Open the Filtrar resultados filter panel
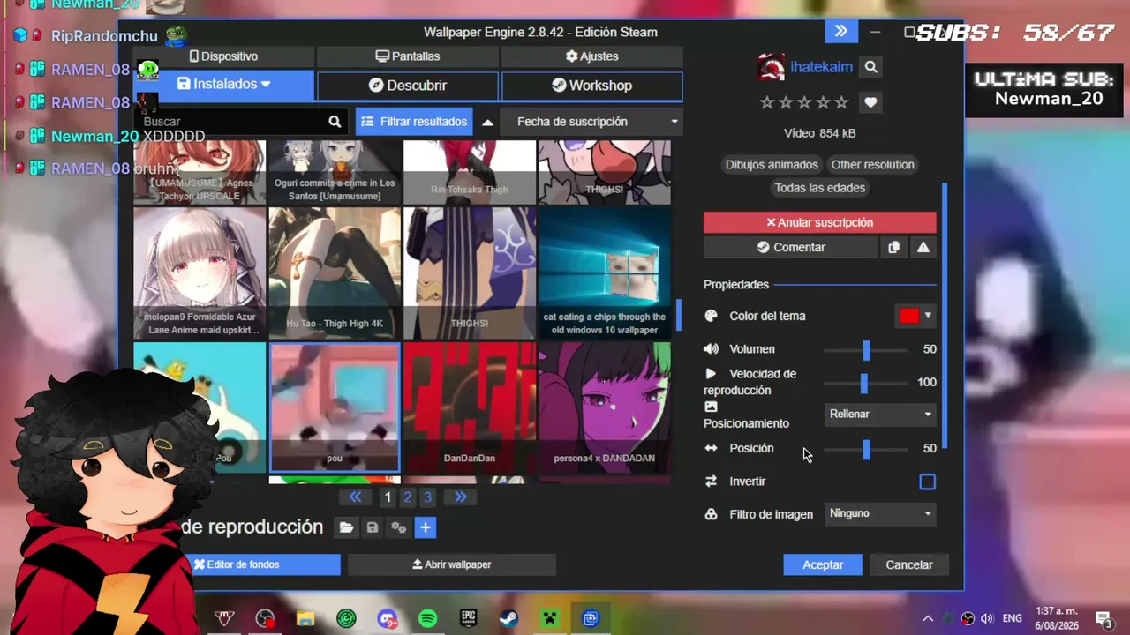1130x635 pixels. click(x=414, y=122)
